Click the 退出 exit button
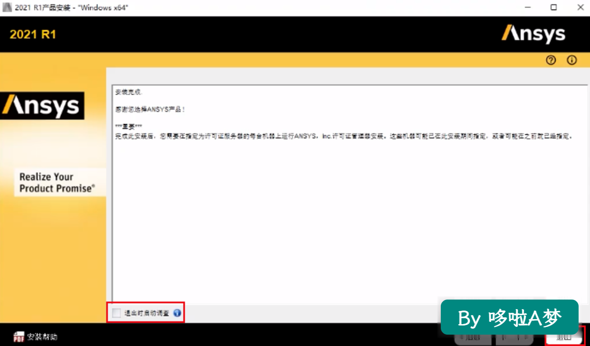This screenshot has height=346, width=590. click(564, 337)
